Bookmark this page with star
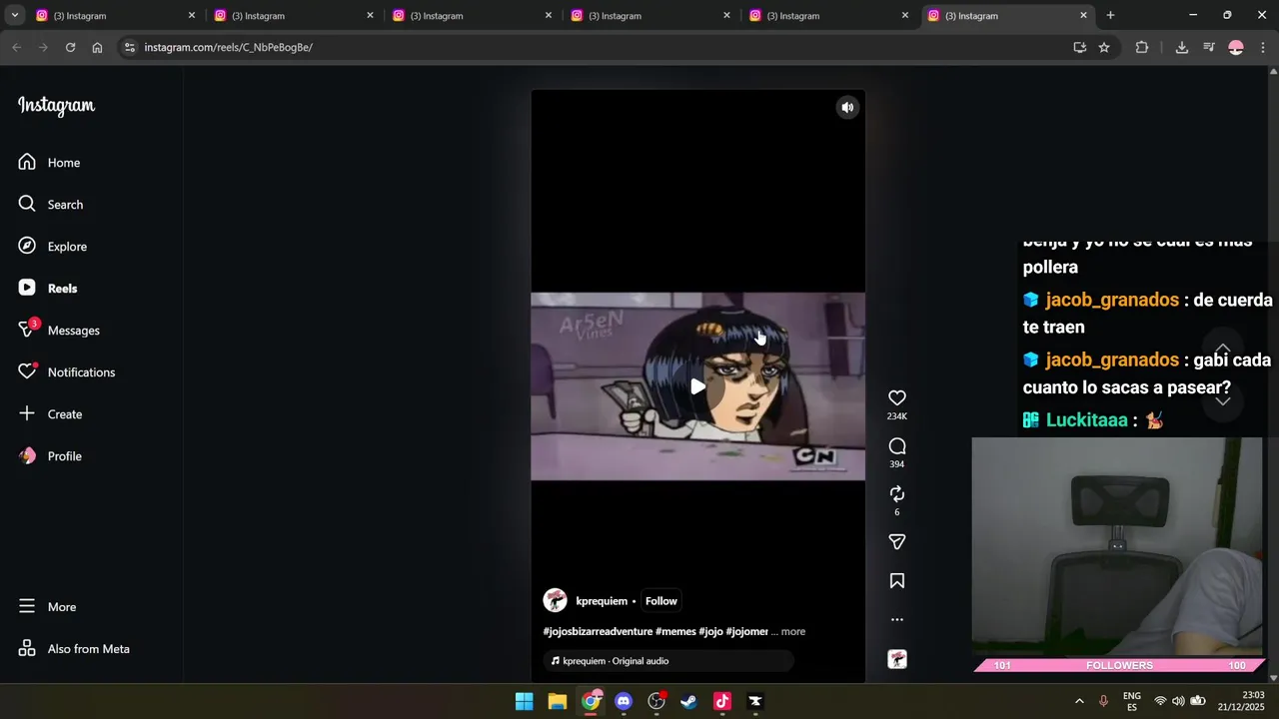Screen dimensions: 1279x719 pos(1104,48)
